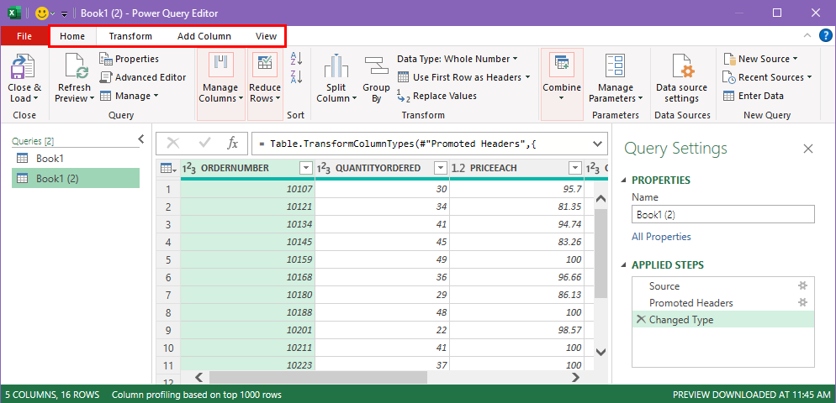Switch to the Home tab
The height and width of the screenshot is (403, 836).
pyautogui.click(x=72, y=36)
